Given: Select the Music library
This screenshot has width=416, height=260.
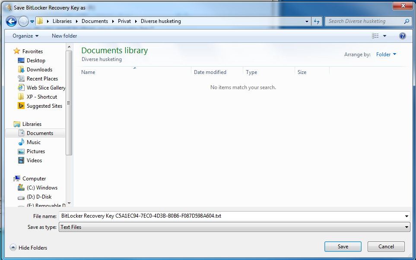Looking at the screenshot, I should coord(33,142).
